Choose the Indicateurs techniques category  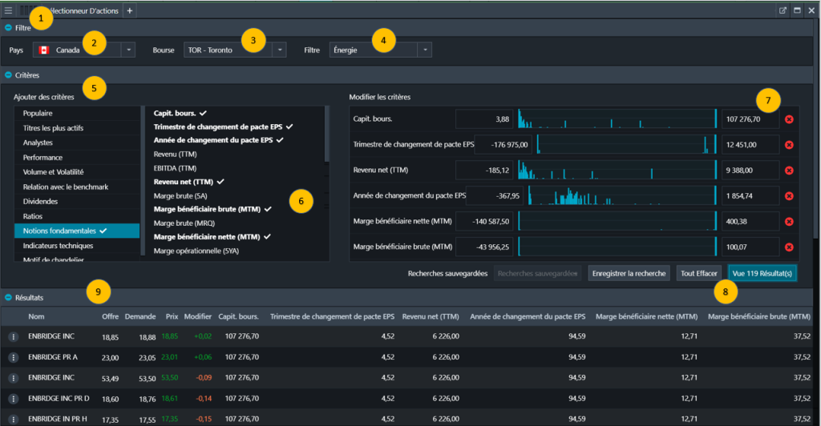[58, 246]
